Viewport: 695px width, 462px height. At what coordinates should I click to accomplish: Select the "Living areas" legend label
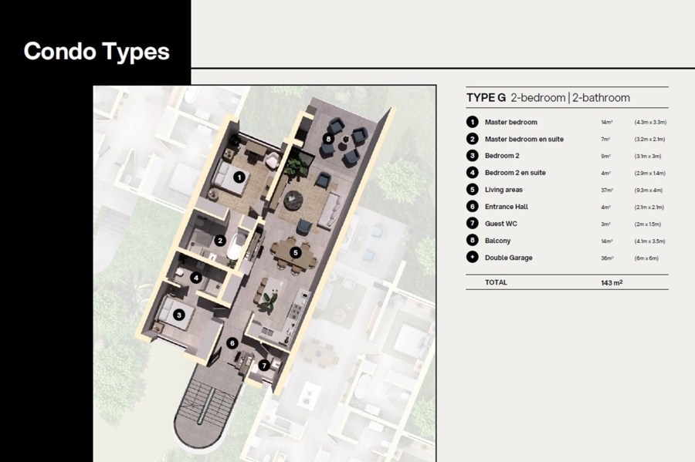tap(503, 190)
